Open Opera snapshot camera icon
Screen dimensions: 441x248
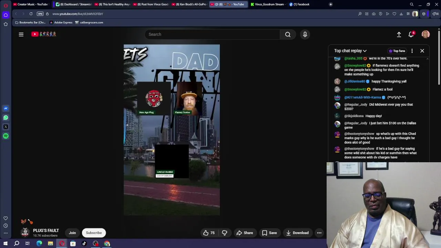[373, 14]
